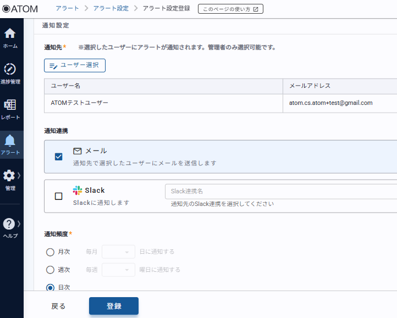Click the ATOM logo in the header
The width and height of the screenshot is (397, 318).
[20, 9]
